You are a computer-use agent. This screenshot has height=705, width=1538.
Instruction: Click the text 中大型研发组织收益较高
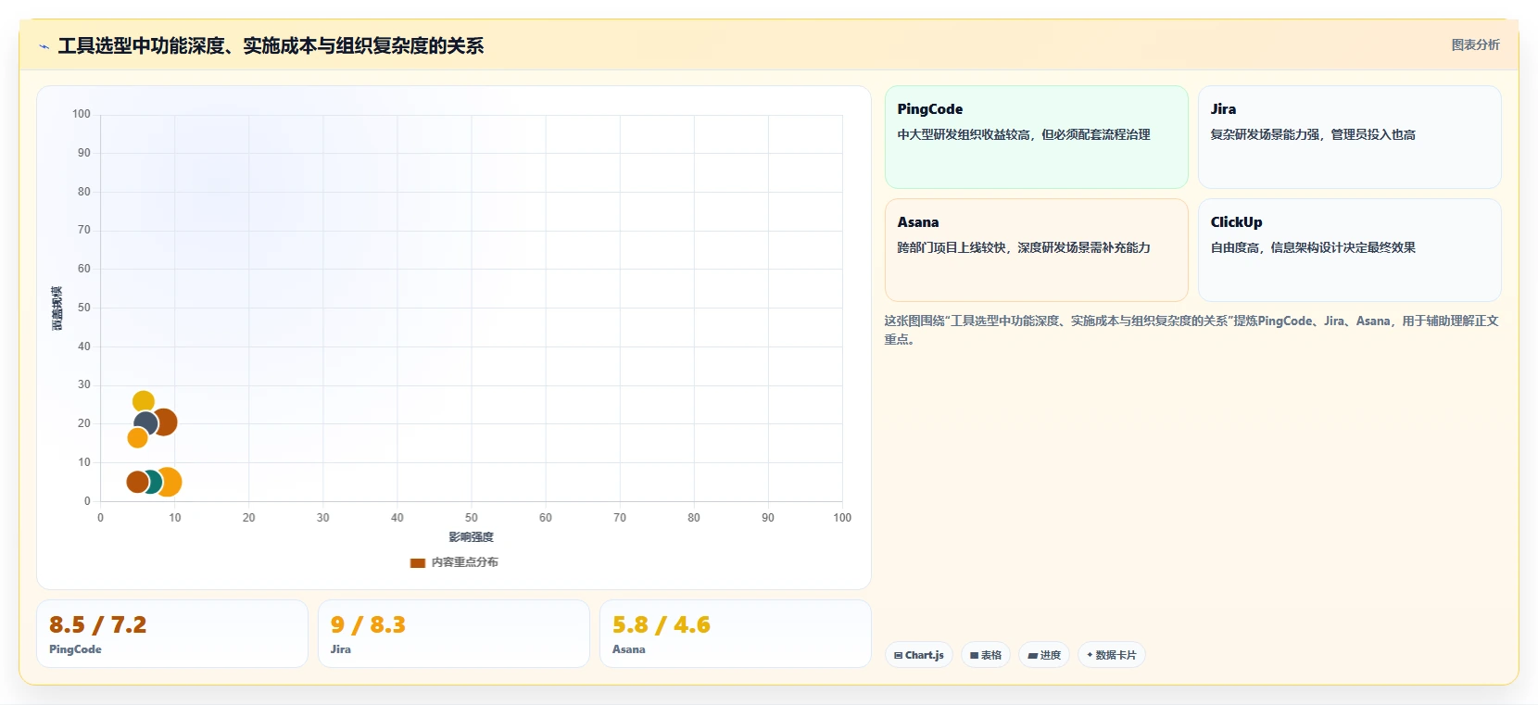click(x=964, y=135)
